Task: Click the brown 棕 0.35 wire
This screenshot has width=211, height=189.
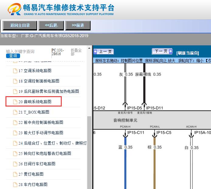Action: tap(154, 163)
